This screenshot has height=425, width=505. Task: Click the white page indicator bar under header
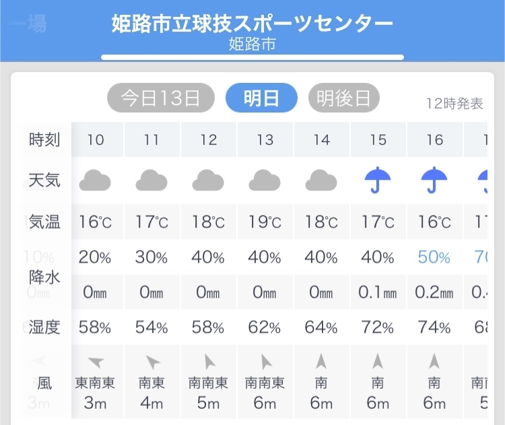[x=252, y=57]
